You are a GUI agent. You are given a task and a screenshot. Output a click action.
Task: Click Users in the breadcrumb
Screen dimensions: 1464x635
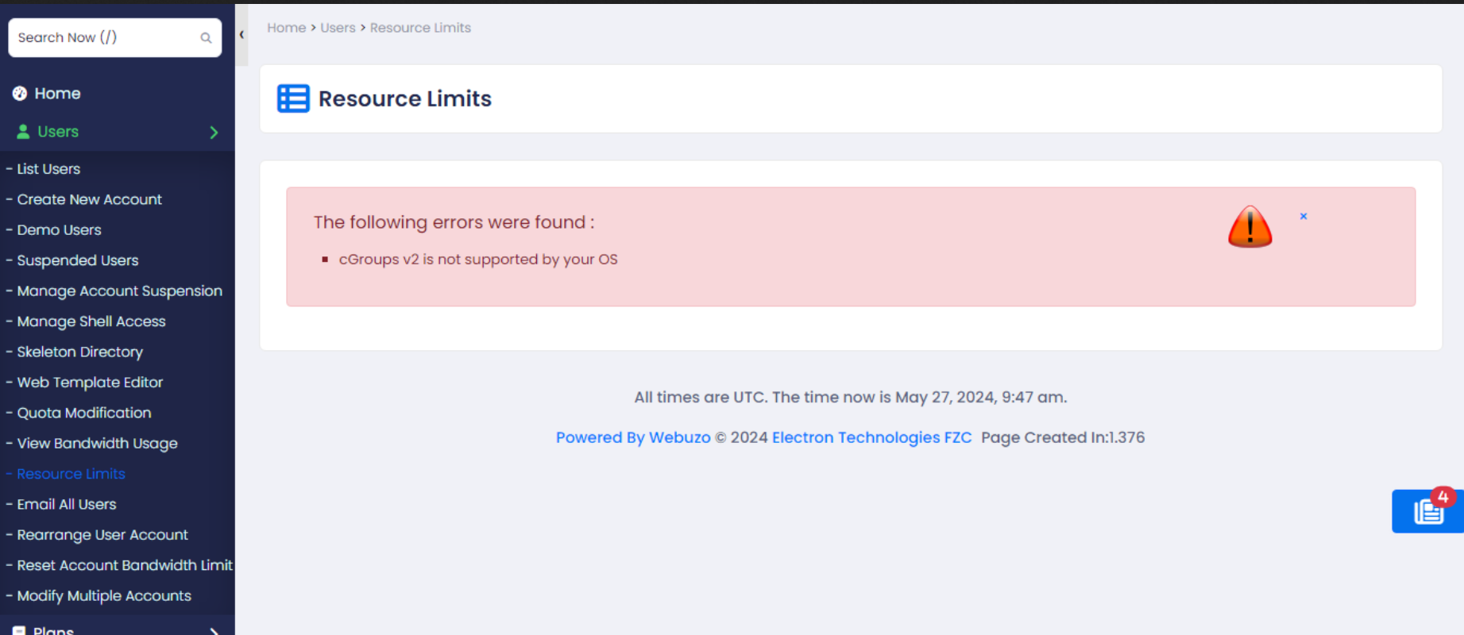[x=338, y=28]
